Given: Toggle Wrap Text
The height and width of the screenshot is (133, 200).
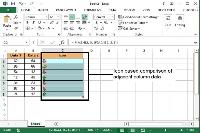Looking at the screenshot, I should point(84,17).
